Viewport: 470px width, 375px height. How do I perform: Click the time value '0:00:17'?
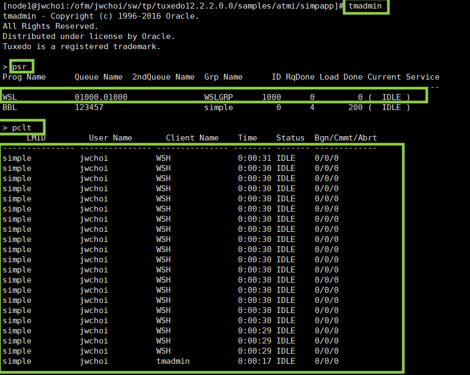(254, 361)
